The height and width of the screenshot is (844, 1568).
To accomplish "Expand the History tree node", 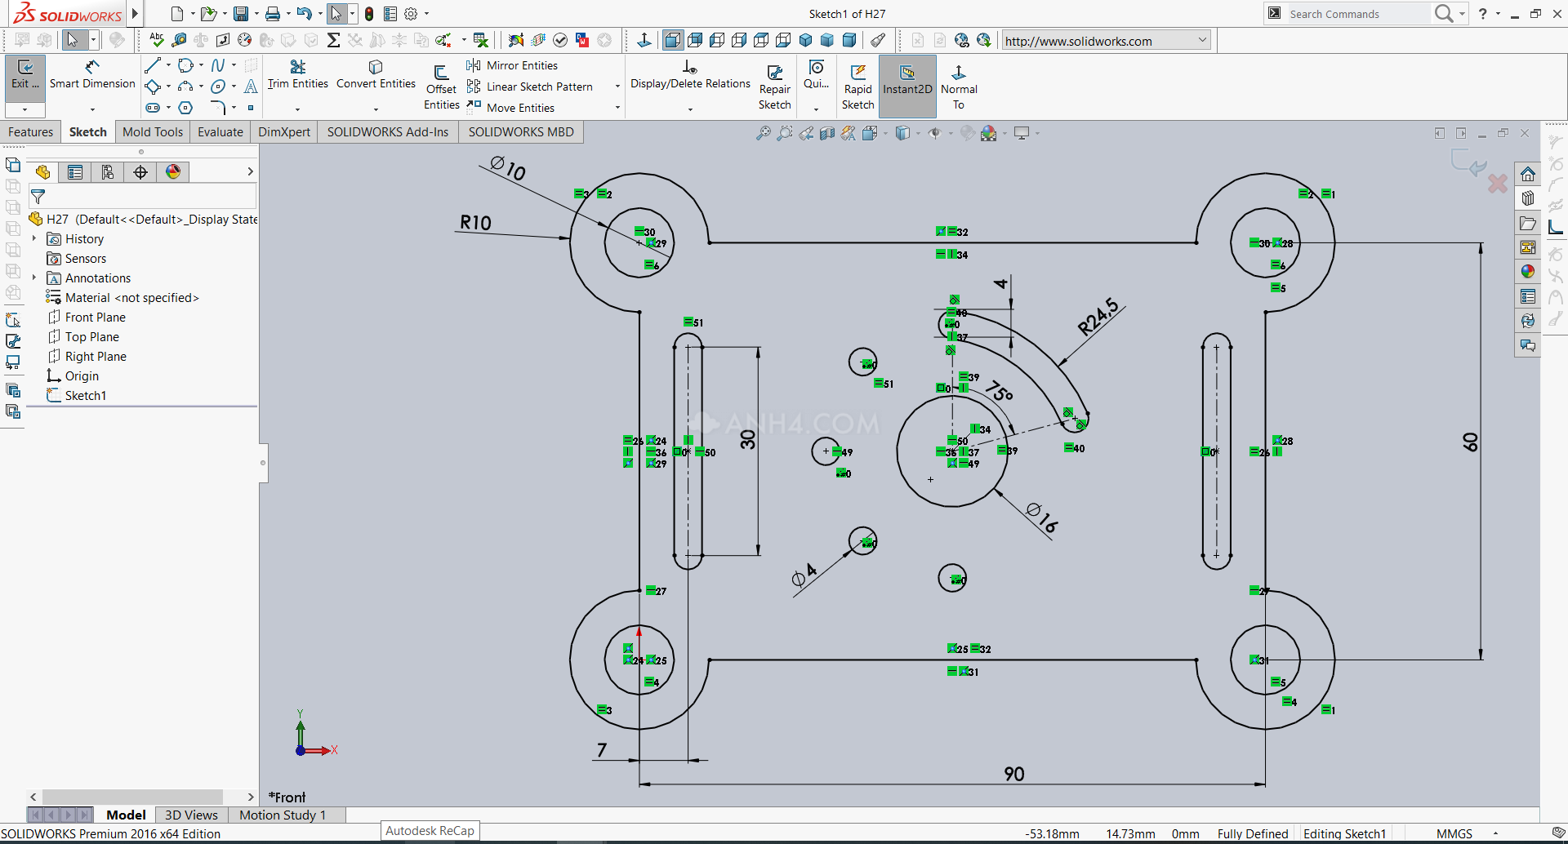I will (x=34, y=238).
